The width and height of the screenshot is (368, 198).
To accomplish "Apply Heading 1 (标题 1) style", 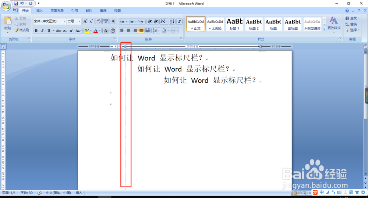I will click(234, 24).
